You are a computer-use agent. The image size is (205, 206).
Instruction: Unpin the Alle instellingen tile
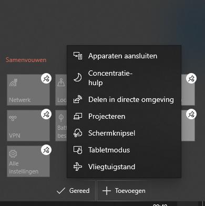tap(46, 150)
